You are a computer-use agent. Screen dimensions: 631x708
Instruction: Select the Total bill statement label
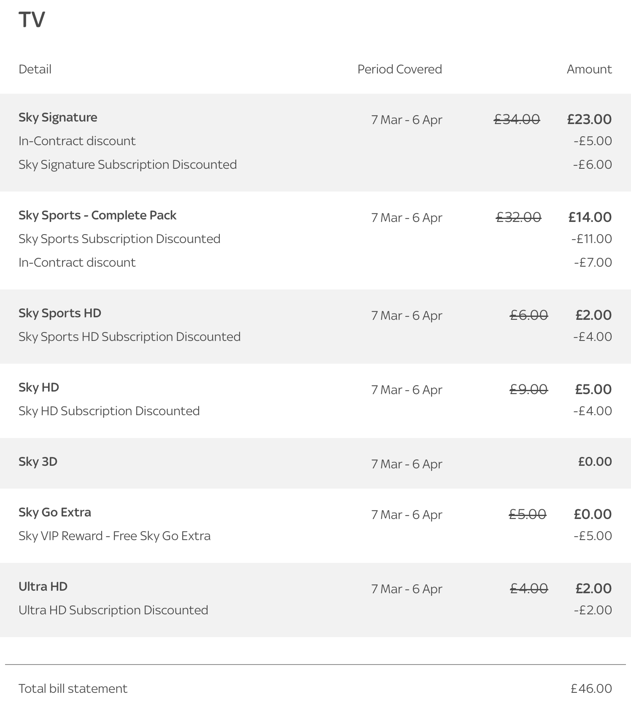[x=73, y=689]
